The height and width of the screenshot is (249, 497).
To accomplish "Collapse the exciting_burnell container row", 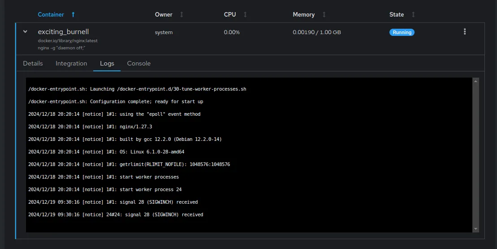I will click(25, 32).
